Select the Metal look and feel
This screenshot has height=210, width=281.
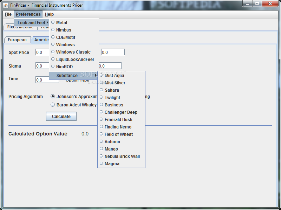click(x=74, y=23)
